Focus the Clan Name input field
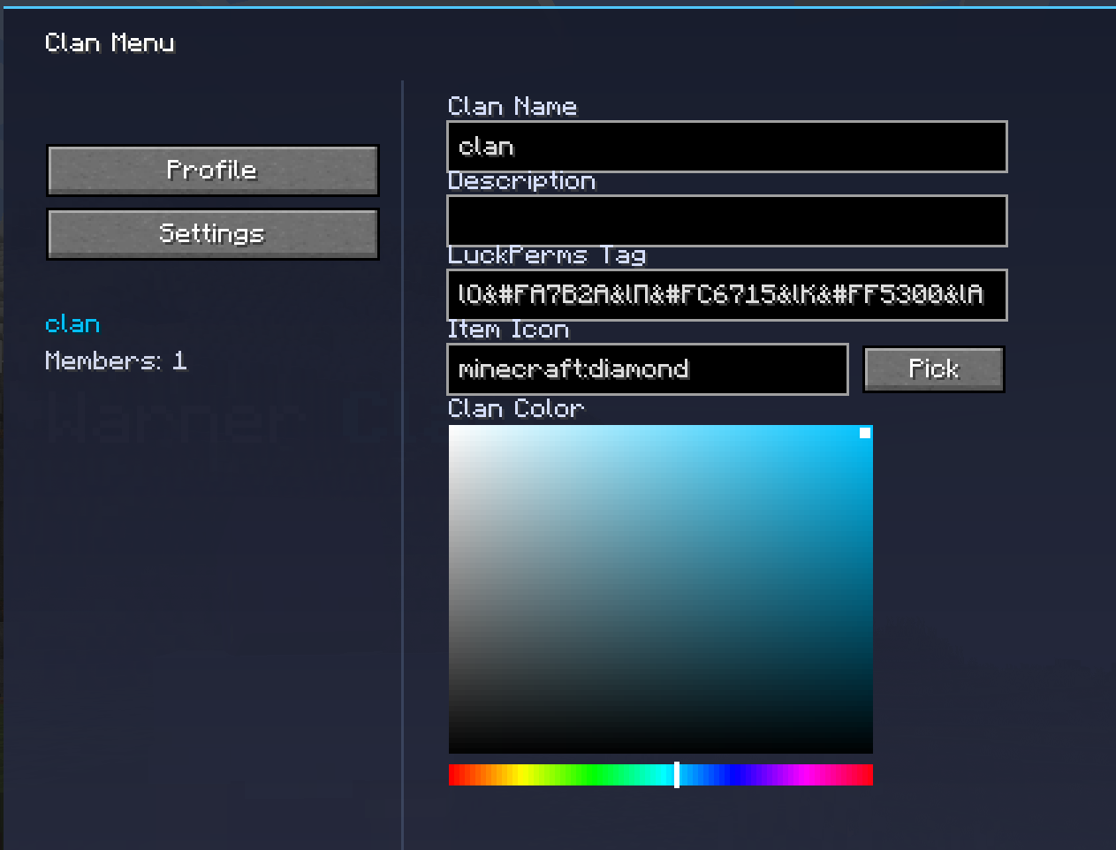This screenshot has width=1116, height=850. (x=727, y=147)
